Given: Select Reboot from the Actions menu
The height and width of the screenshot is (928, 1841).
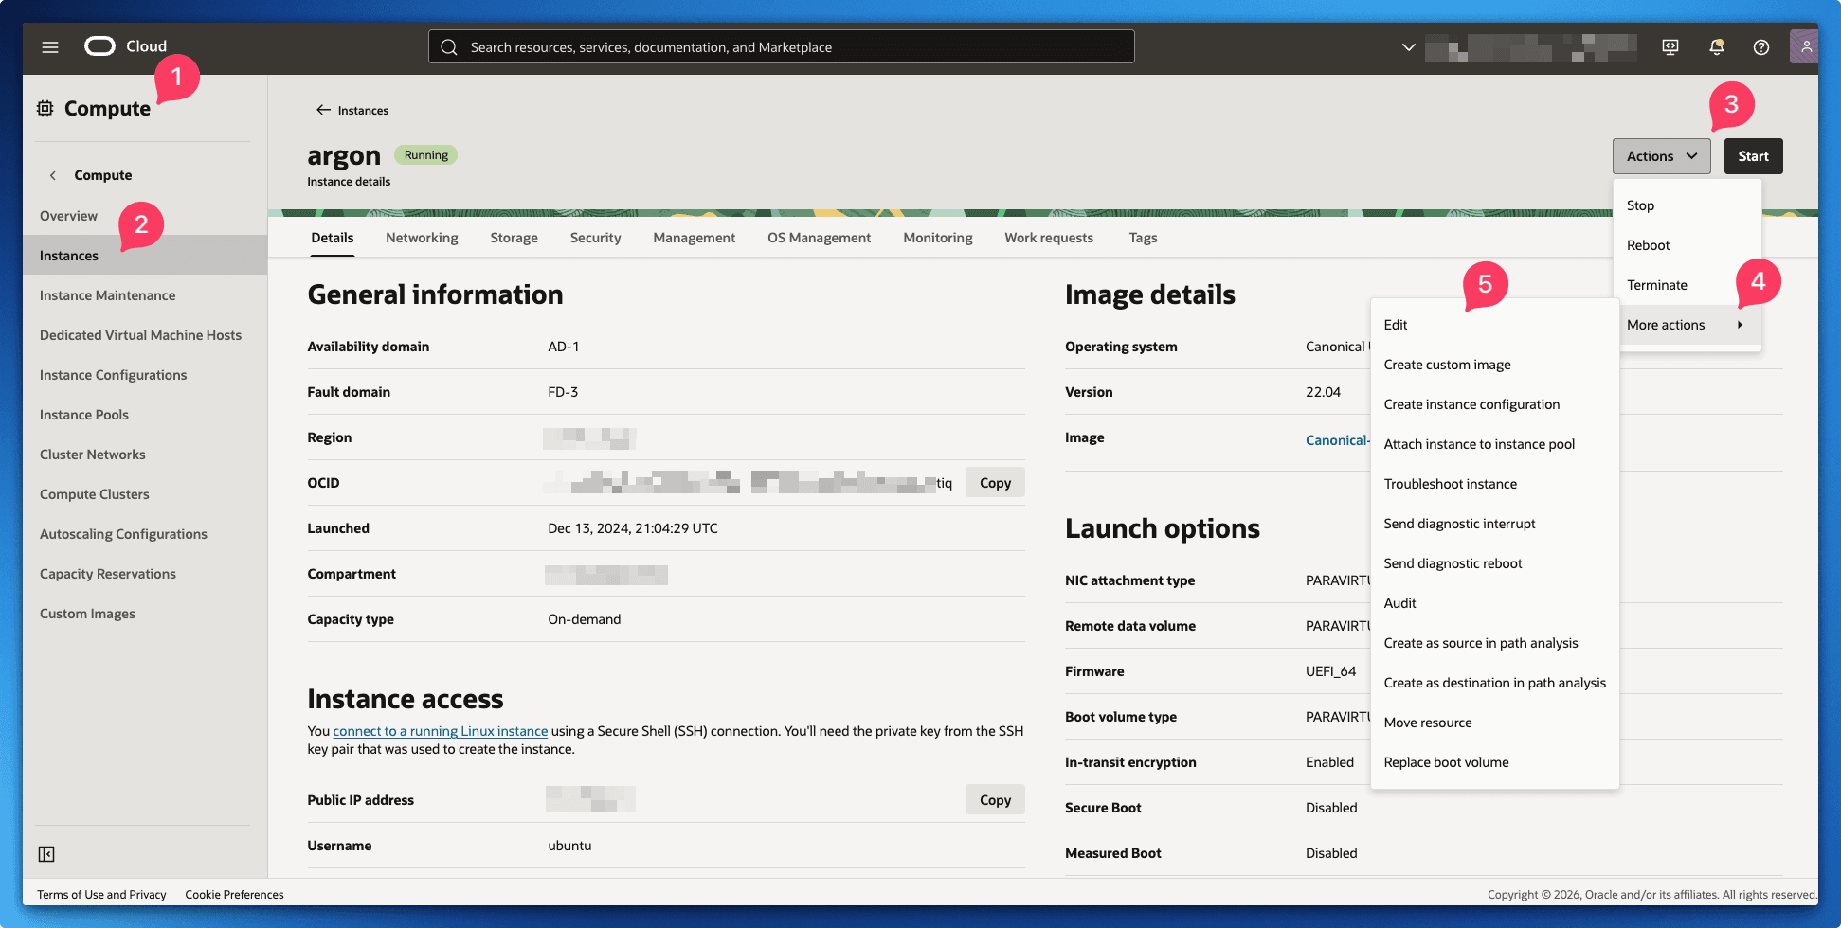Looking at the screenshot, I should pos(1687,245).
